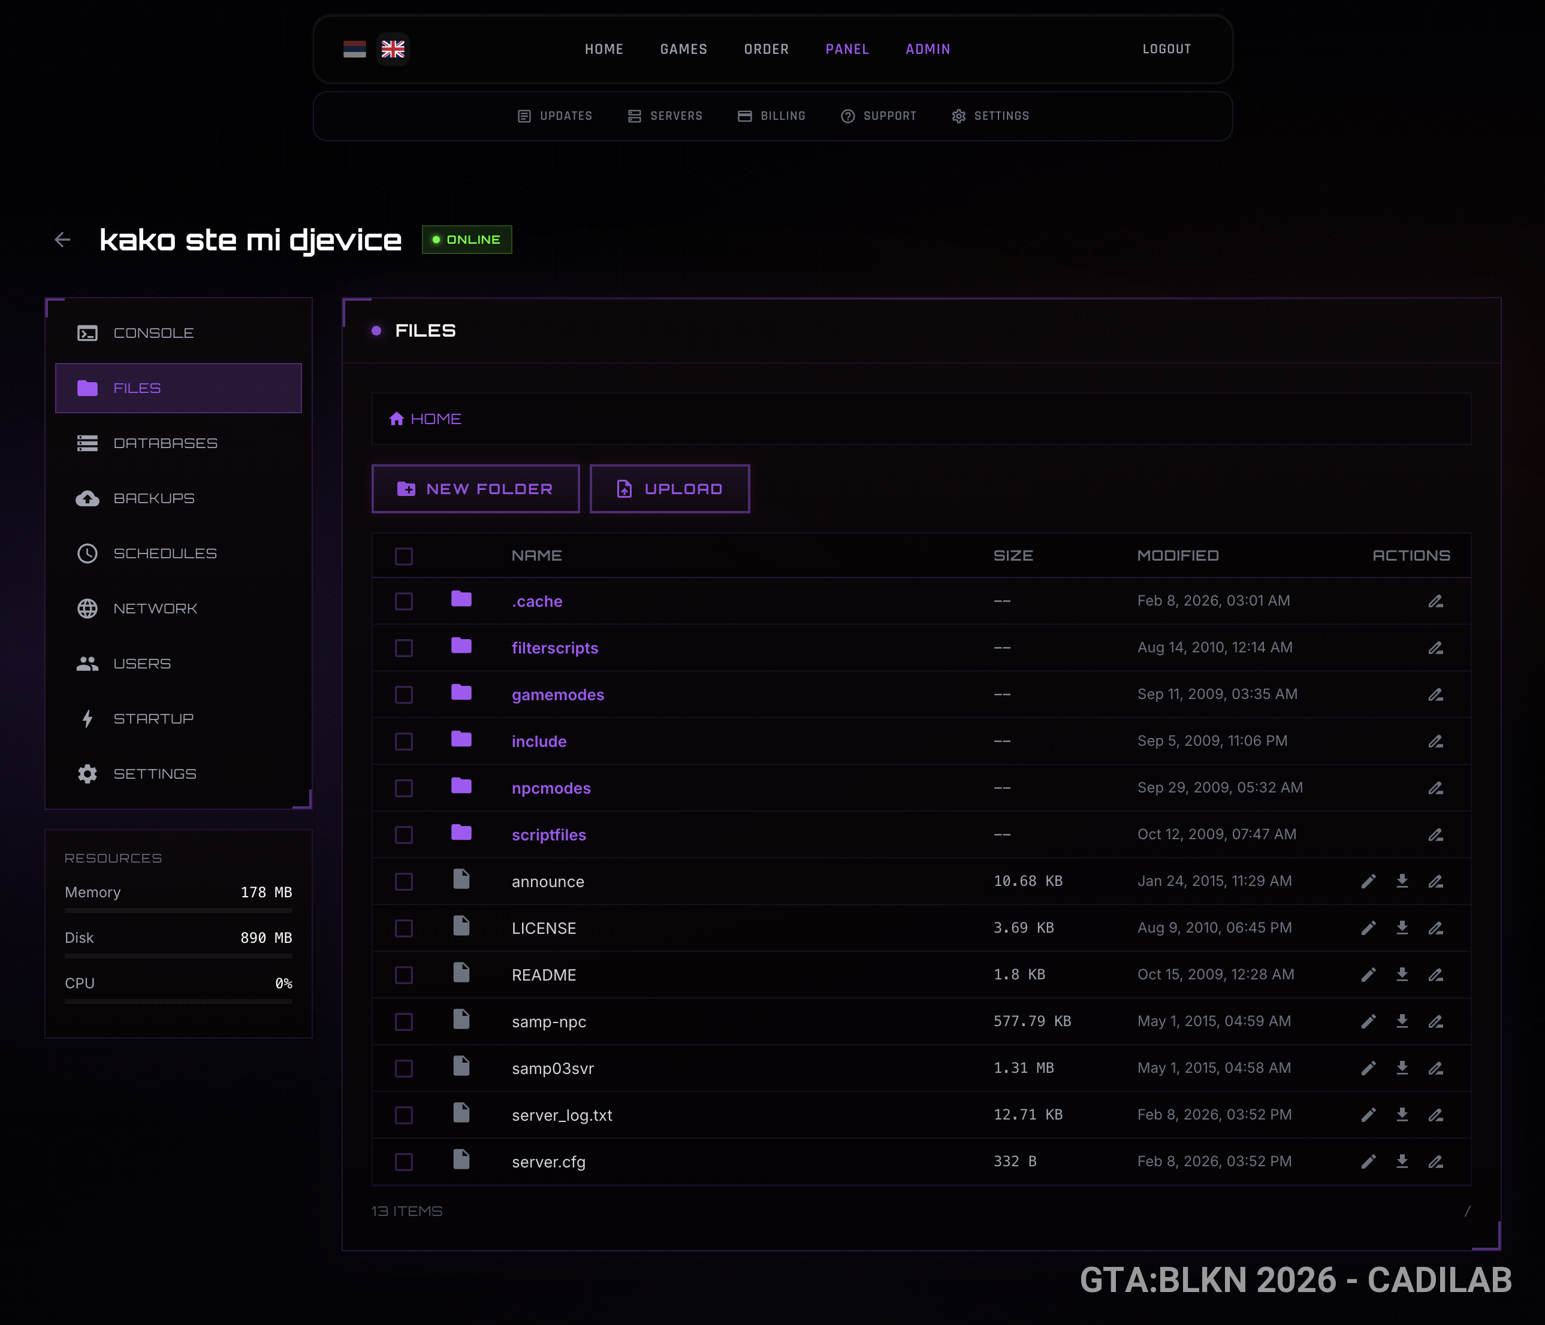Download the server_log.txt file
Image resolution: width=1545 pixels, height=1325 pixels.
point(1402,1114)
